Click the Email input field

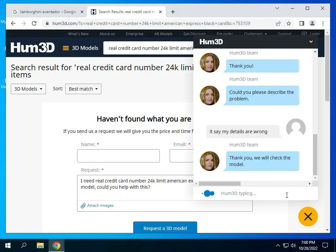click(x=181, y=156)
